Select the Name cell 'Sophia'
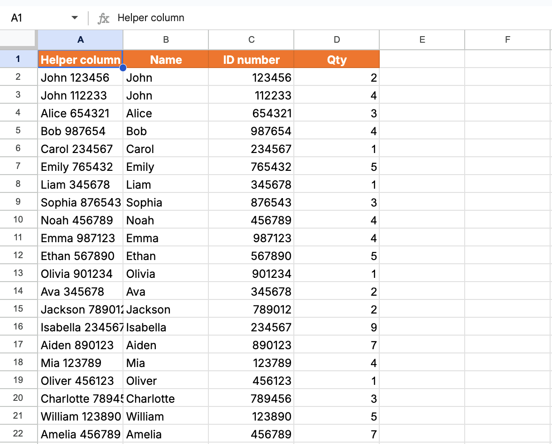 click(166, 203)
